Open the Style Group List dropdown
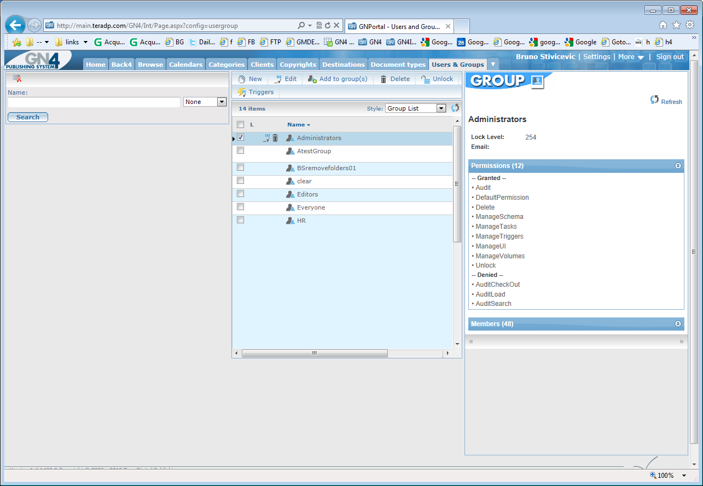This screenshot has height=486, width=703. click(x=416, y=108)
